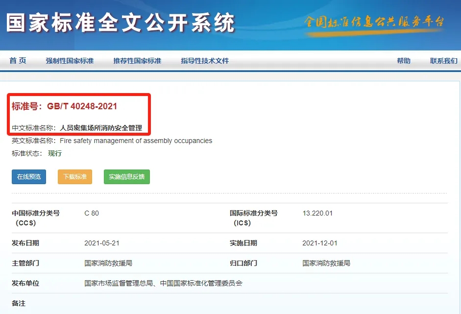
Task: Click implementation date 2021-12-01
Action: tap(320, 243)
